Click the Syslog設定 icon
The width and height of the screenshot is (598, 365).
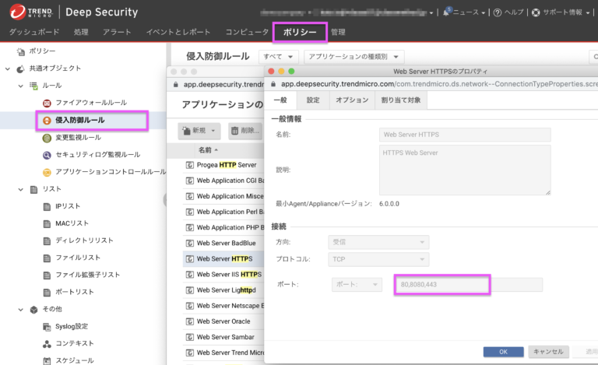click(x=47, y=327)
